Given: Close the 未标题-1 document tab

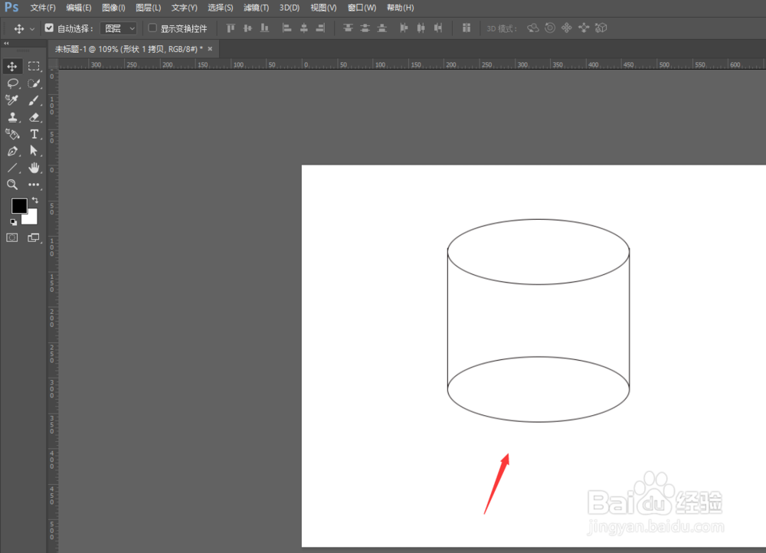Looking at the screenshot, I should click(210, 49).
